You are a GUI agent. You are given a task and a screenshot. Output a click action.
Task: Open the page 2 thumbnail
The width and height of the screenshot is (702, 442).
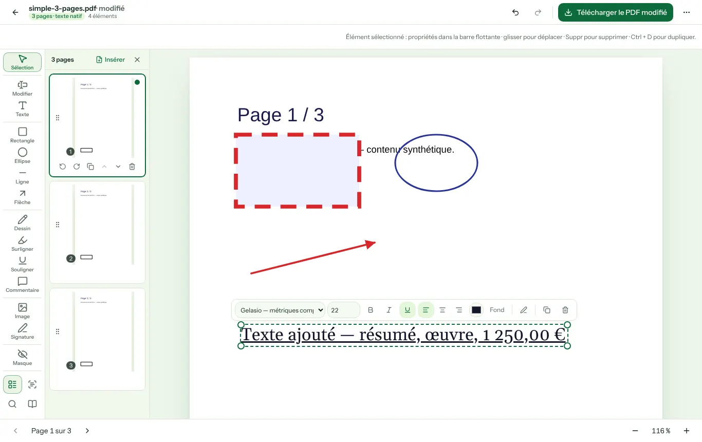97,232
